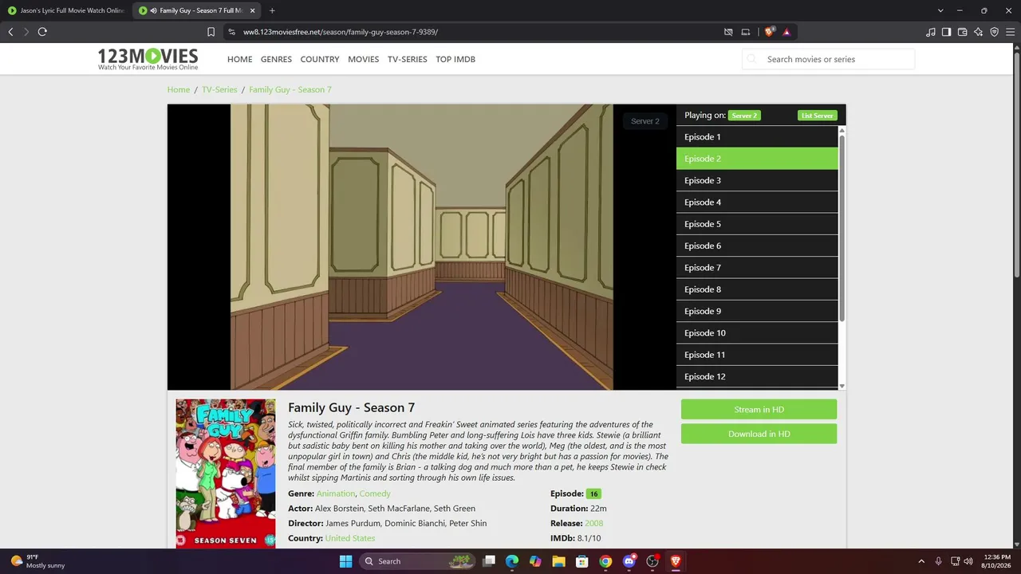
Task: Select Episode 6 in the episode list
Action: click(757, 246)
